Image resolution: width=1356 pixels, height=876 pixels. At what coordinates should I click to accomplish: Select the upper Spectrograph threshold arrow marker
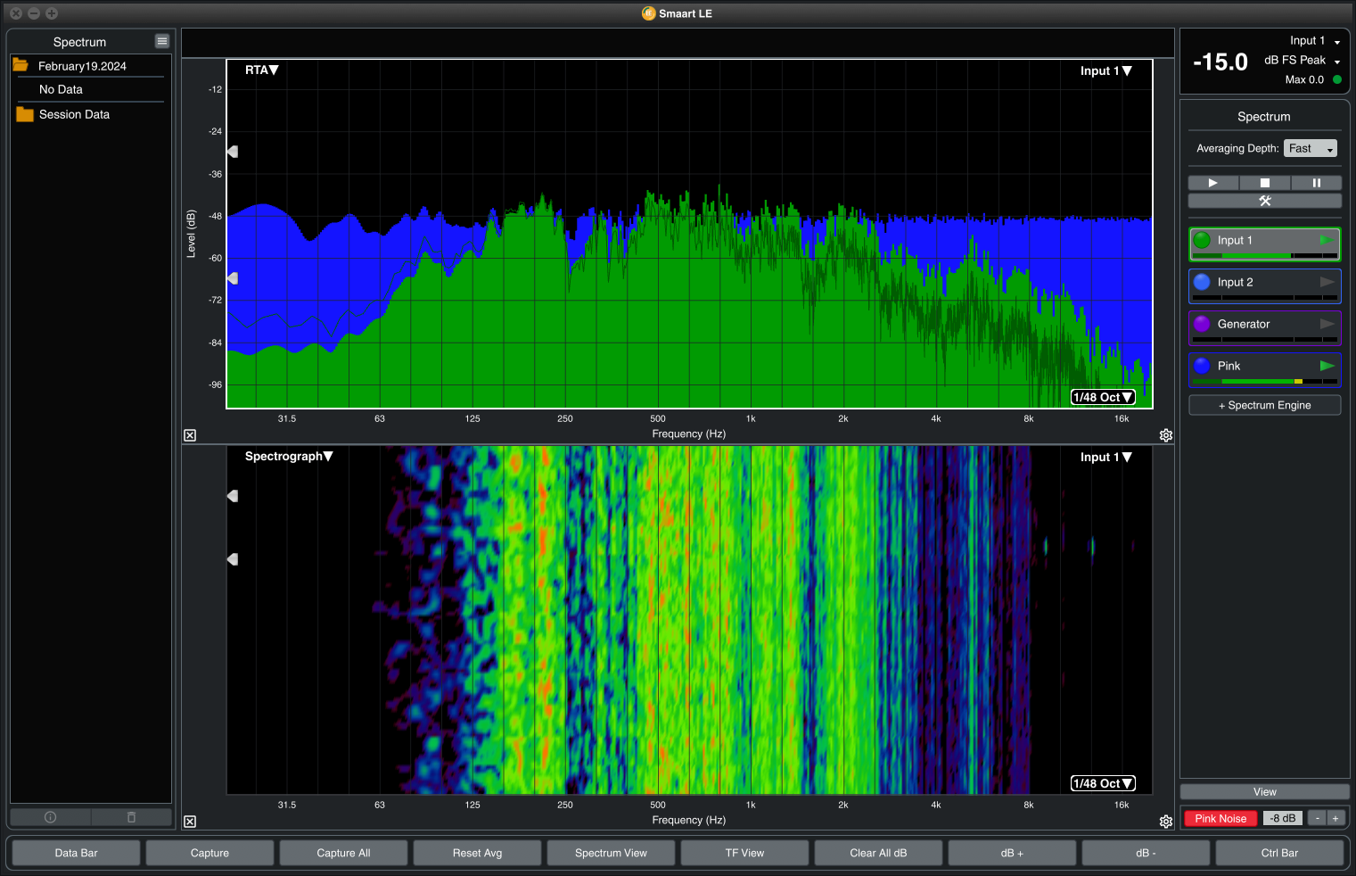click(233, 495)
